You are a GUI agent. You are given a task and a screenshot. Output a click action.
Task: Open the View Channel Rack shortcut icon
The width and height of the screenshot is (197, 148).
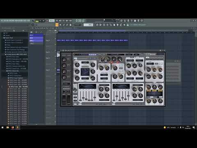point(104,25)
